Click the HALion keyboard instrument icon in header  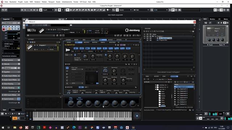[41, 31]
